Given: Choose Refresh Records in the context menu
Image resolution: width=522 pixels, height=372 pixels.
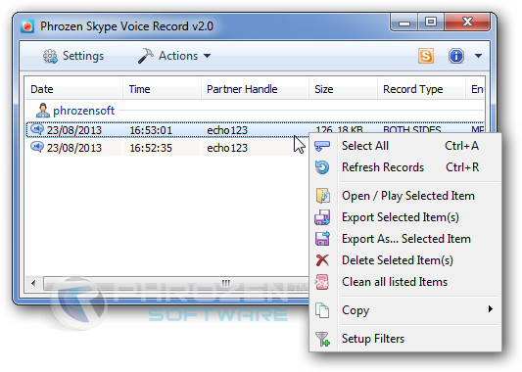Looking at the screenshot, I should (x=405, y=167).
